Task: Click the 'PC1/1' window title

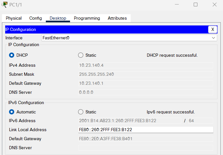Action: (x=15, y=5)
